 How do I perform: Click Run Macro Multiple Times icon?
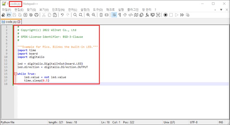point(182,15)
